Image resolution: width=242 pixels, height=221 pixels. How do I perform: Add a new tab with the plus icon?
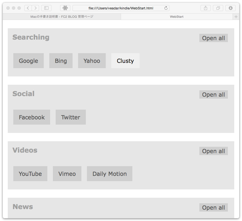pyautogui.click(x=236, y=17)
